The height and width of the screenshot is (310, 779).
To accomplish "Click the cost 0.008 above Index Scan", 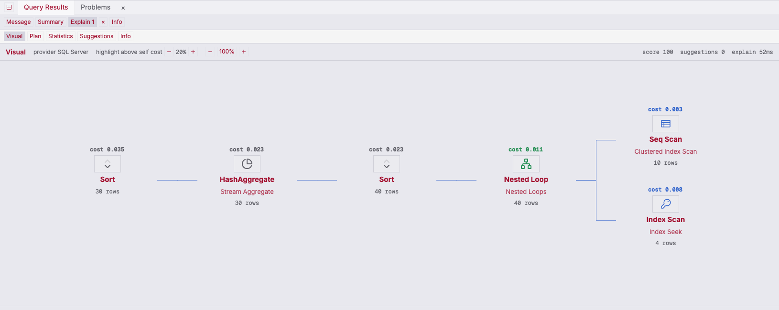I will 665,190.
